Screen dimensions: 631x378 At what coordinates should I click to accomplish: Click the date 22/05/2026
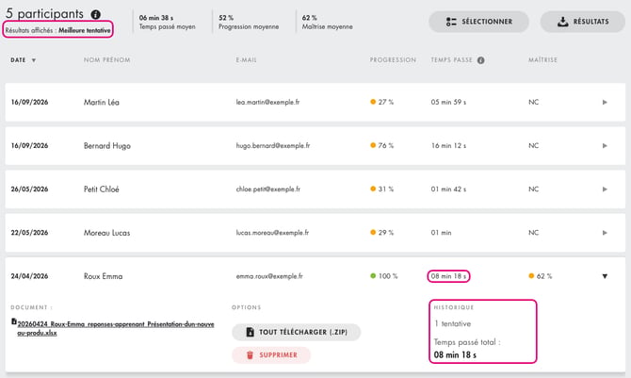coord(29,233)
